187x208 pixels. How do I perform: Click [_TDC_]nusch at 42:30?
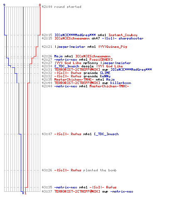point(66,66)
